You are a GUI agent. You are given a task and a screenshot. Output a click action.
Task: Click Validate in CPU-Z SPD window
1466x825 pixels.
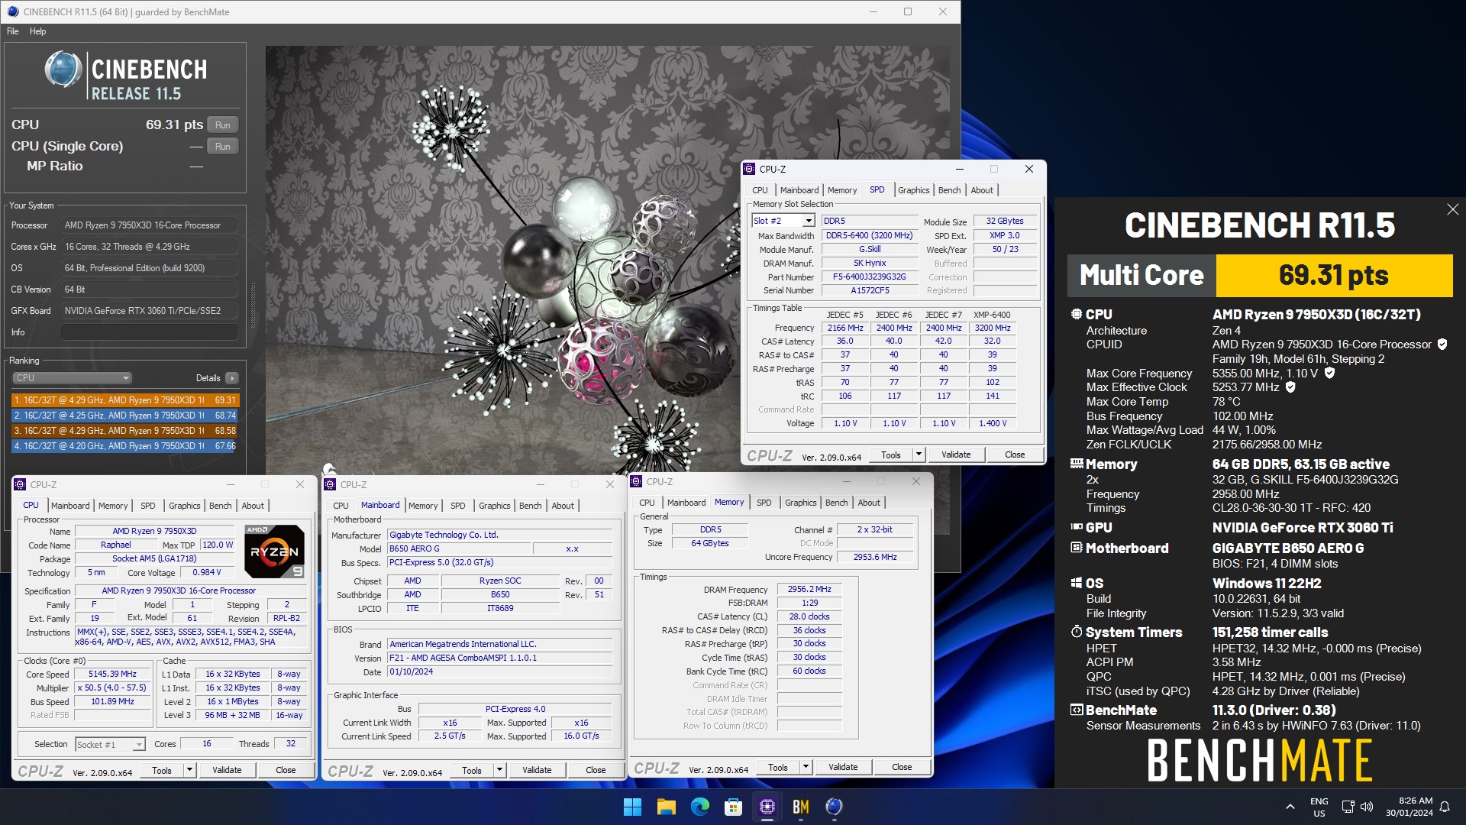coord(956,455)
